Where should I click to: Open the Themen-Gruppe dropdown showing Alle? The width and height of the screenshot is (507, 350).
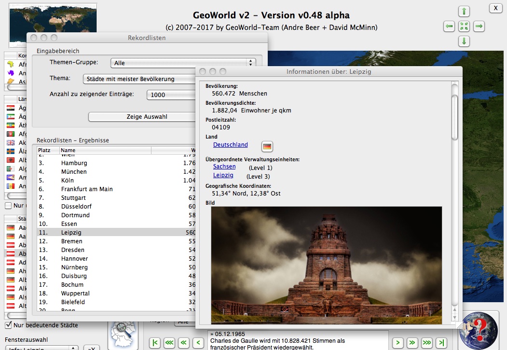click(183, 63)
